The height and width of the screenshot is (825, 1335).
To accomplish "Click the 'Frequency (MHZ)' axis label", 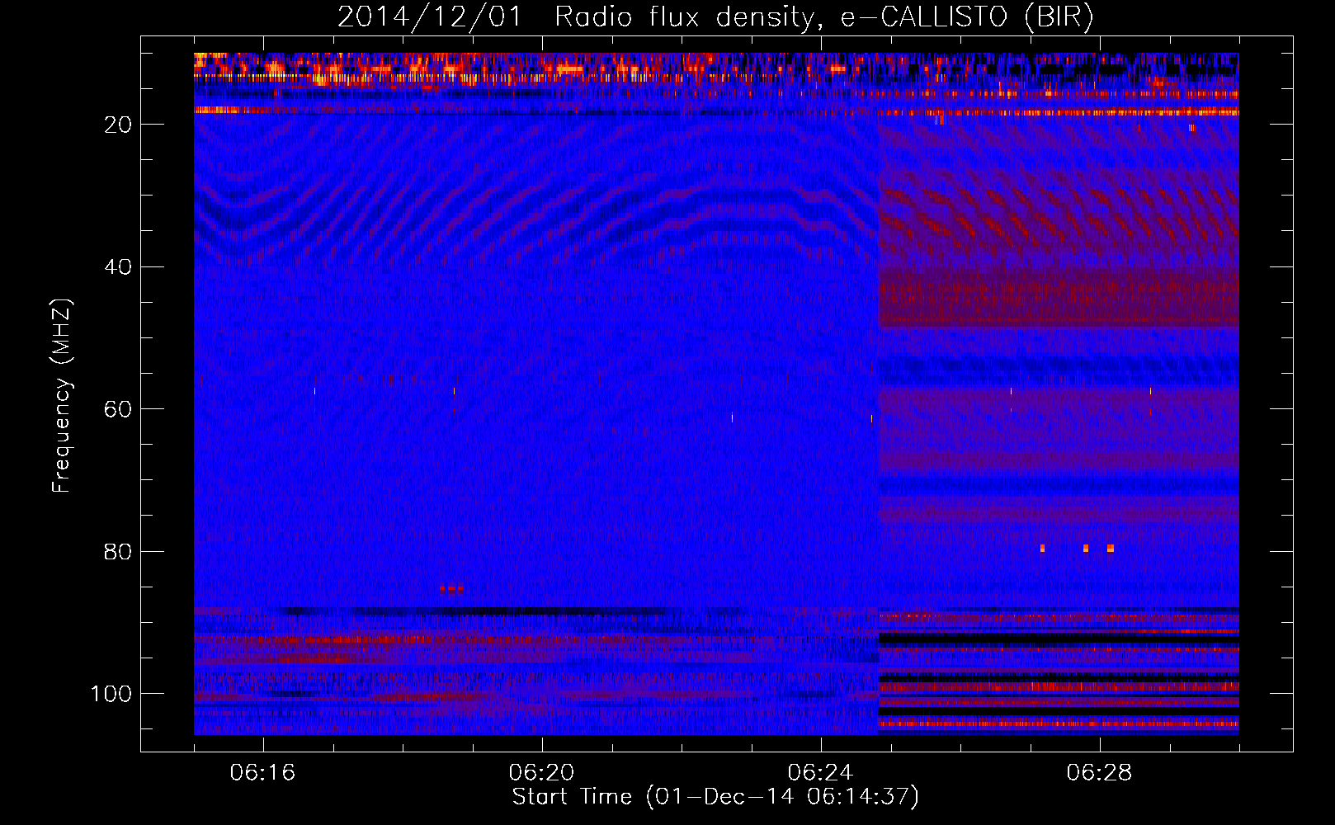I will point(62,396).
